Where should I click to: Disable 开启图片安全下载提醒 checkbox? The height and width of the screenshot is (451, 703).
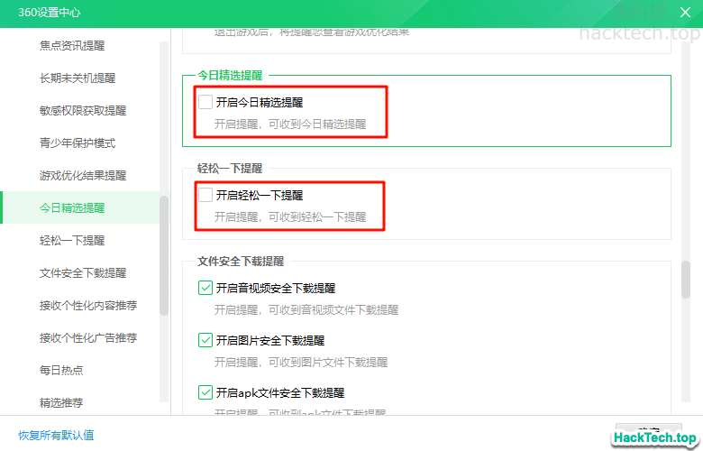(205, 341)
